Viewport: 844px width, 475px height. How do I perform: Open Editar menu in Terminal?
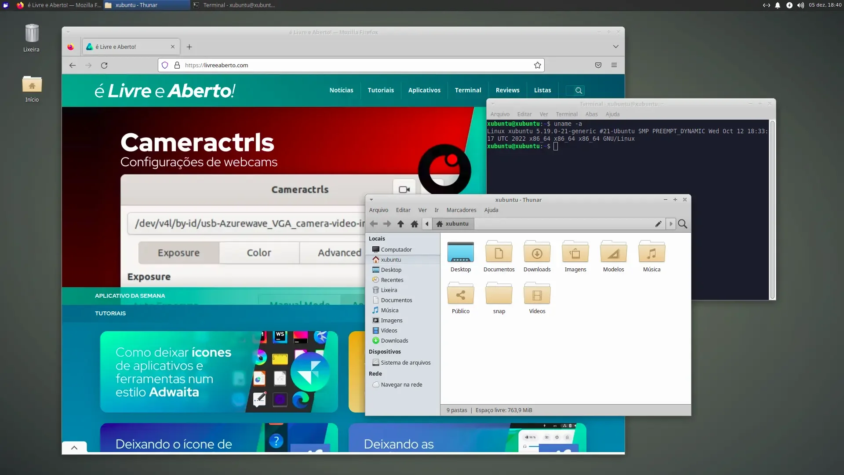tap(524, 114)
